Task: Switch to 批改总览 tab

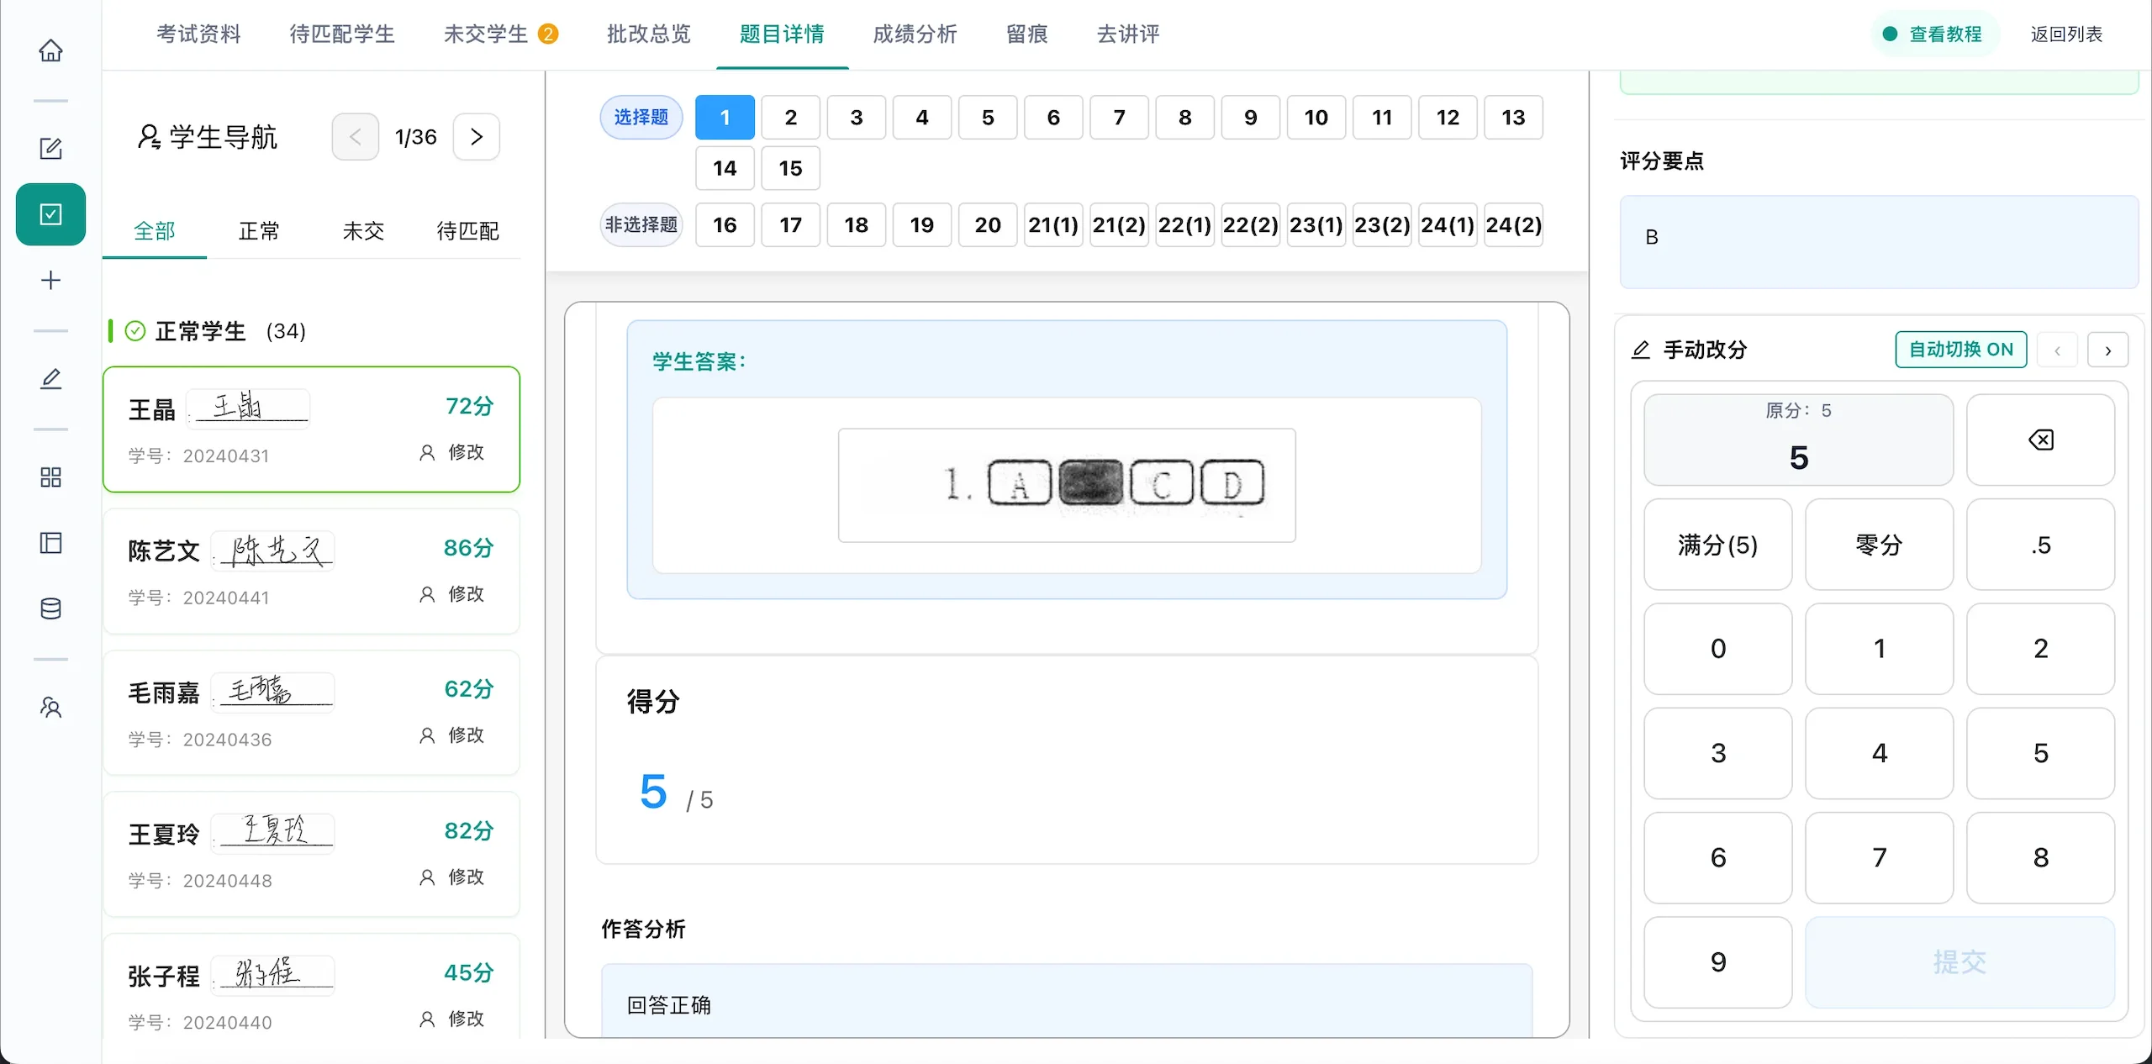Action: coord(649,34)
